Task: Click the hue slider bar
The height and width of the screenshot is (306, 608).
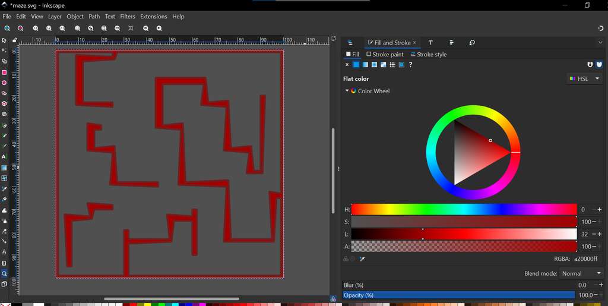Action: pos(464,209)
